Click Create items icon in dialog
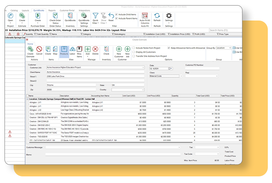 pyautogui.click(x=48, y=49)
